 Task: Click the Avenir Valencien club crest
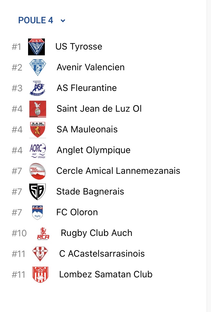point(38,67)
